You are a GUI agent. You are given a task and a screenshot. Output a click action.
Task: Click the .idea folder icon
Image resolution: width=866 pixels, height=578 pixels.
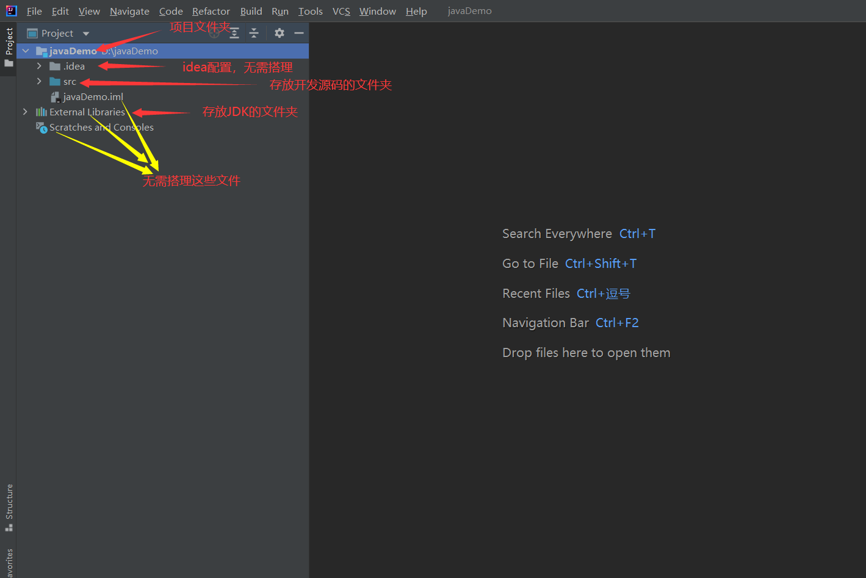pos(55,66)
